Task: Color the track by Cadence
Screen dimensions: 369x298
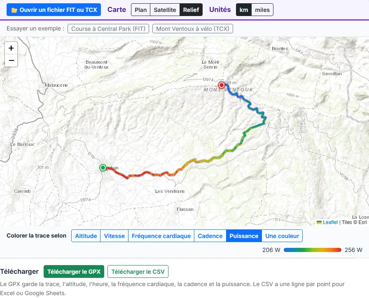Action: (210, 236)
